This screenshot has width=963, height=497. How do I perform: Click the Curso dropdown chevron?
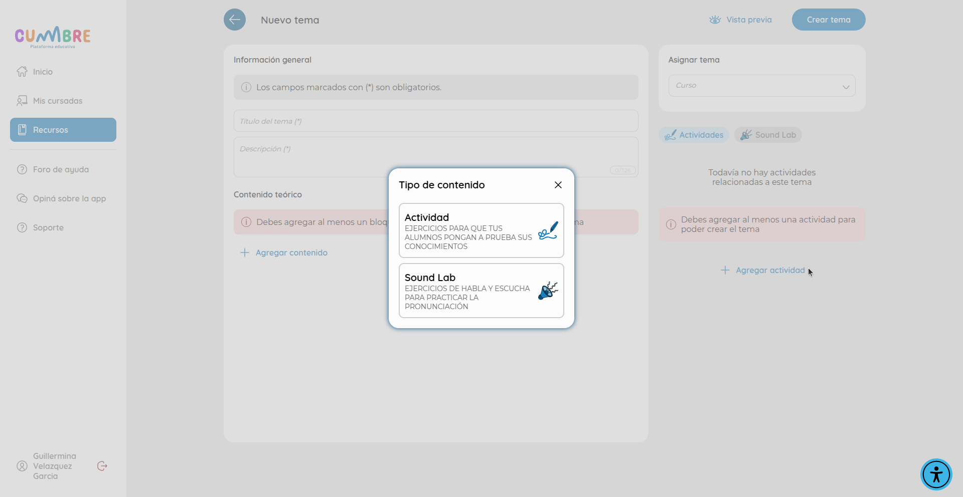[x=846, y=87]
